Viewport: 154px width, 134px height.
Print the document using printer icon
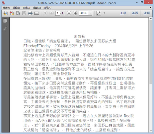pos(30,13)
